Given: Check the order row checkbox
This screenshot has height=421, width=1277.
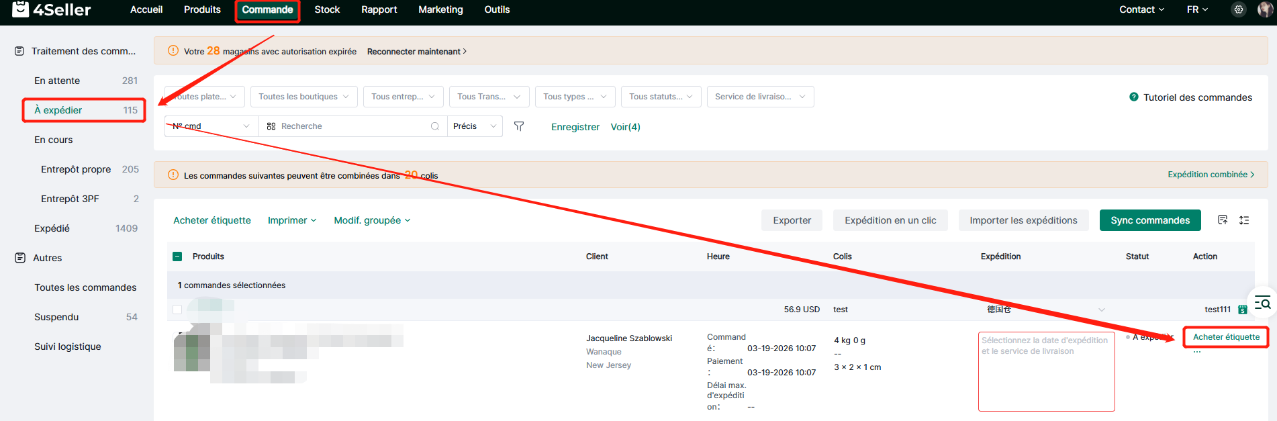Looking at the screenshot, I should 177,310.
